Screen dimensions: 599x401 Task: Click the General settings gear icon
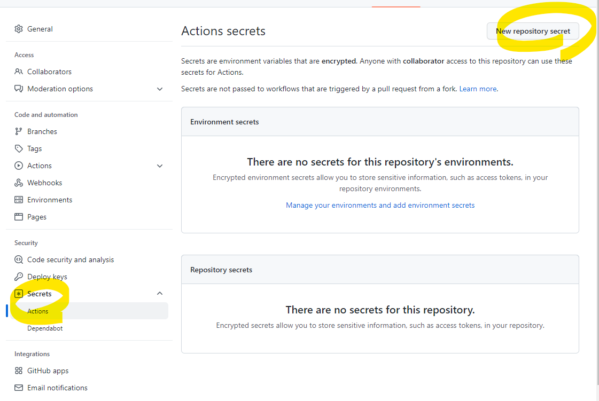point(18,29)
